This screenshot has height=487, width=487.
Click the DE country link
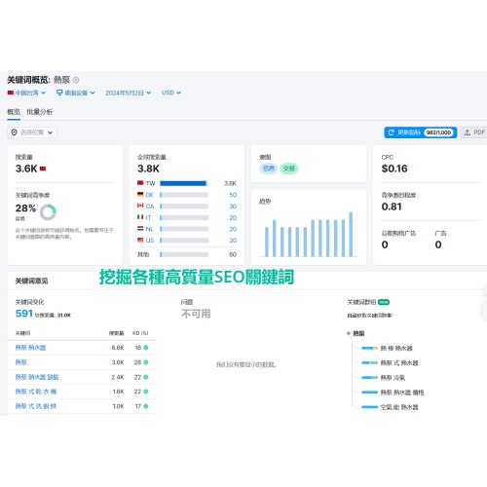(149, 195)
